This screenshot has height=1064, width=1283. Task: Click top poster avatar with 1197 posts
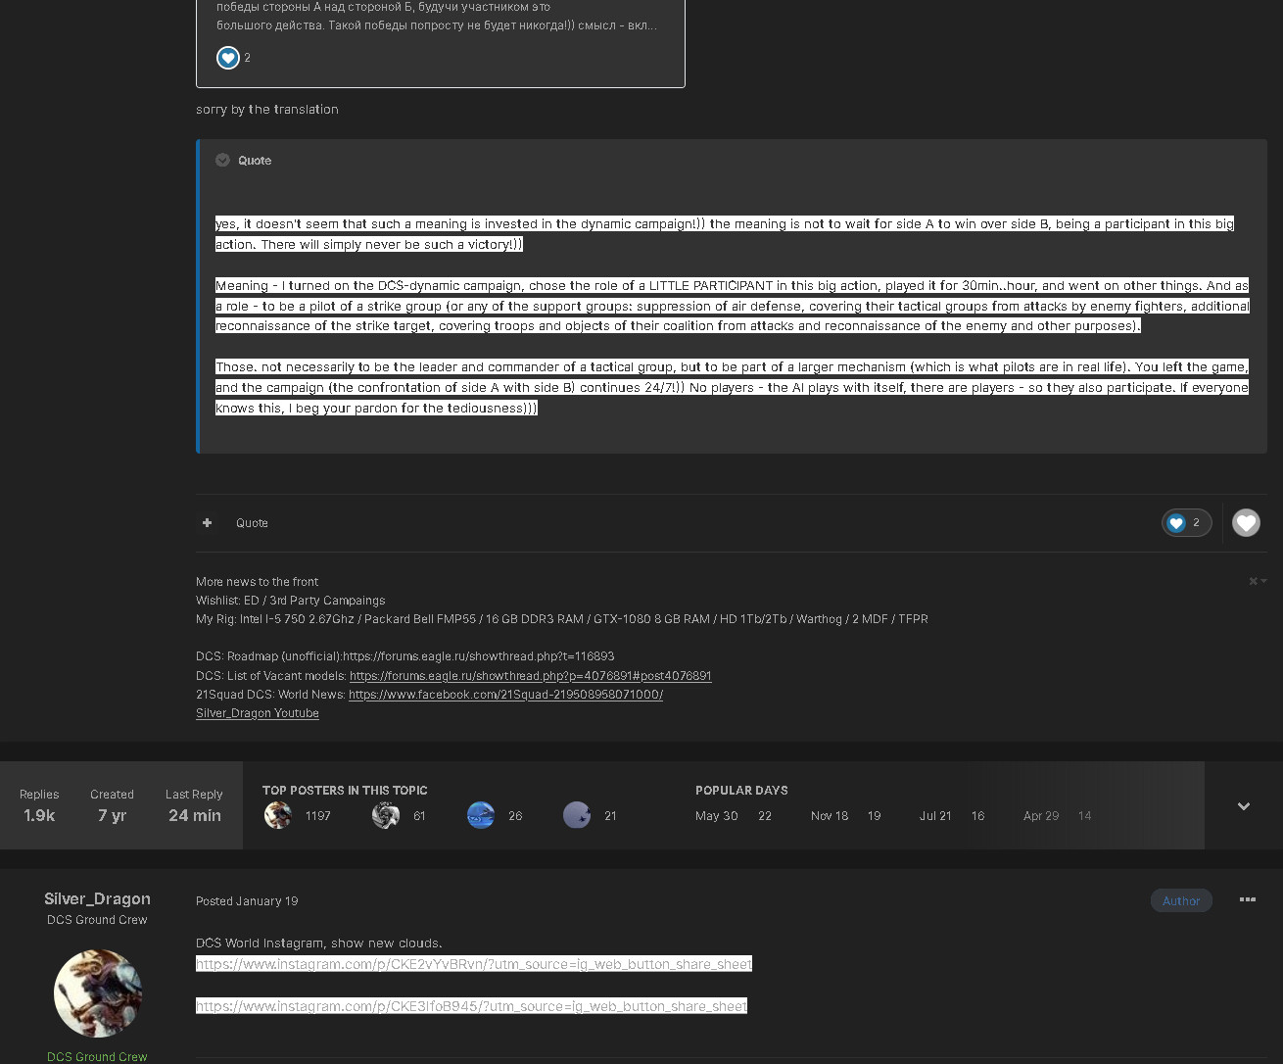coord(278,815)
